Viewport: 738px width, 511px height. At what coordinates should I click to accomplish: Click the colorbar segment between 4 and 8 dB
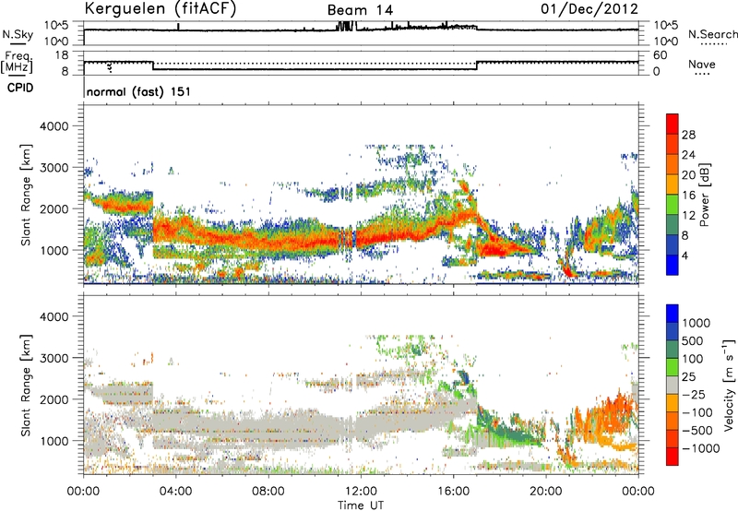pyautogui.click(x=673, y=245)
